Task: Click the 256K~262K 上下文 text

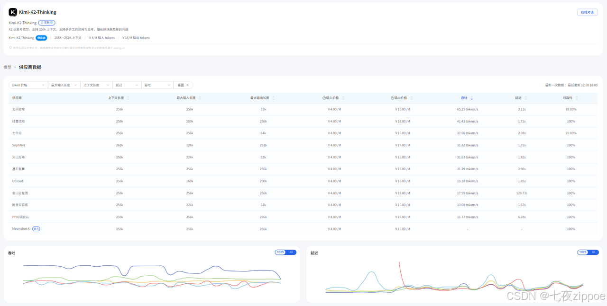Action: click(68, 38)
